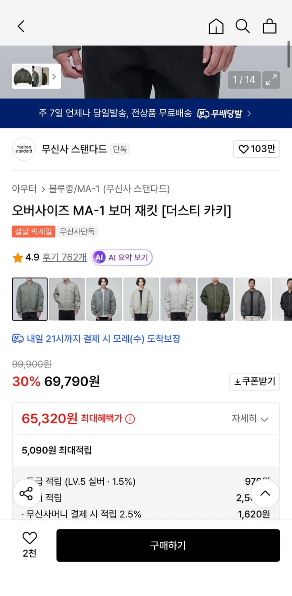
Task: Expand the product image strip chevron
Action: tap(54, 77)
